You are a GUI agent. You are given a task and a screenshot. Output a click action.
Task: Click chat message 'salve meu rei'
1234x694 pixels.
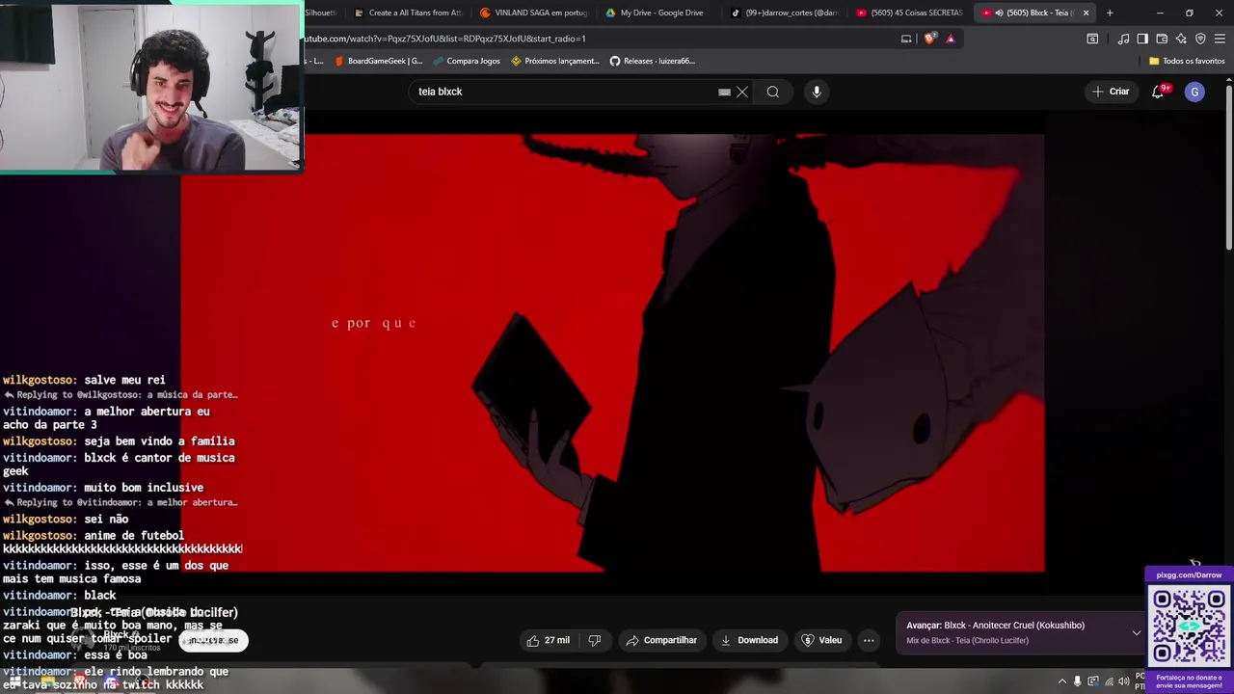pyautogui.click(x=124, y=381)
